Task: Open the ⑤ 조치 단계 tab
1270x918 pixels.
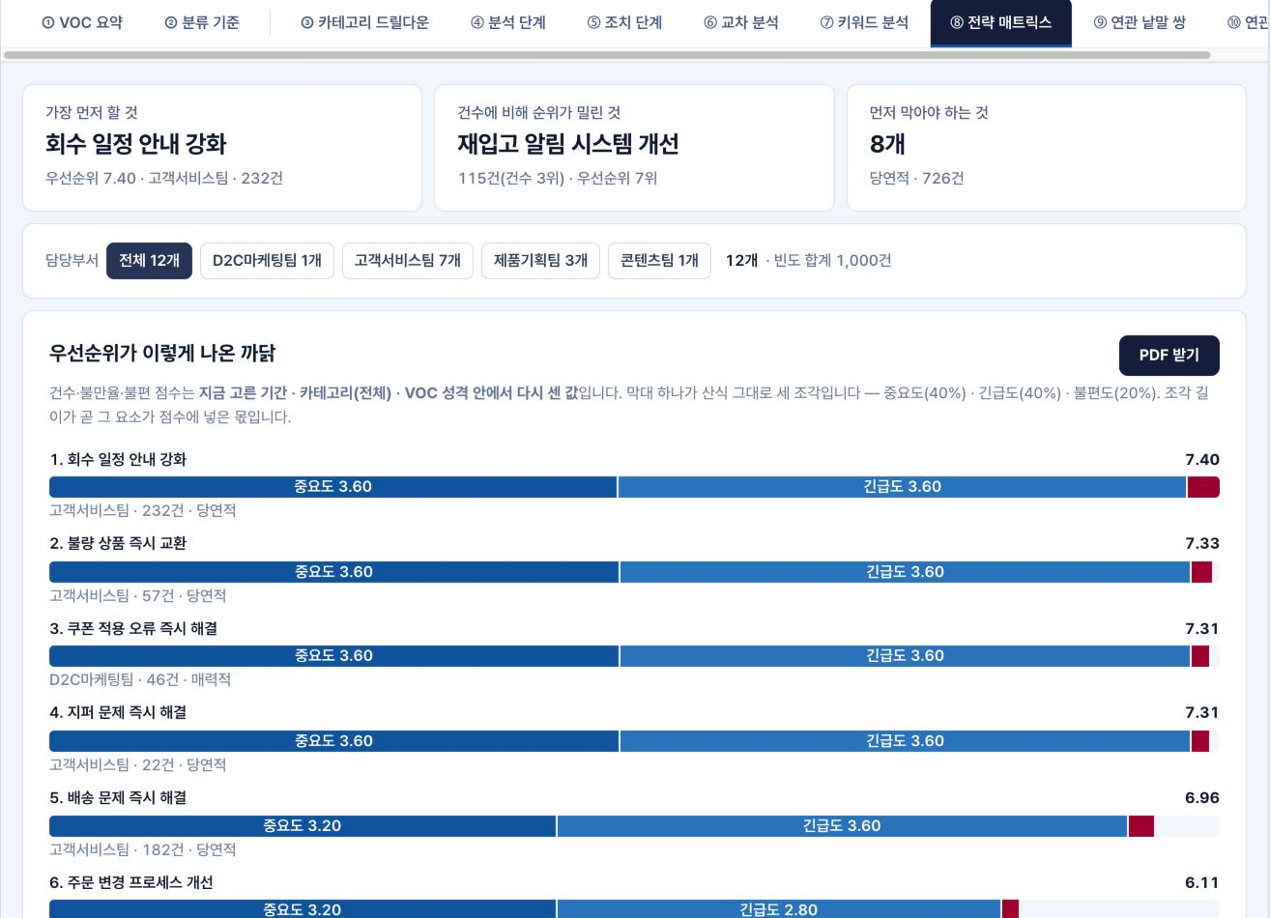Action: 624,22
